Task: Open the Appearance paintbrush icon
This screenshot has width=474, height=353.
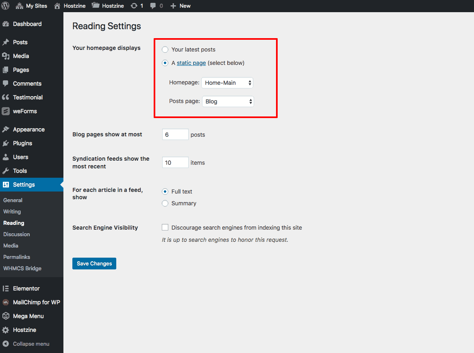Action: coord(6,129)
